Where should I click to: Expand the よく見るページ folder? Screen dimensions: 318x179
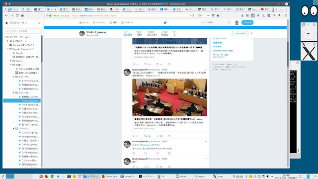point(8,41)
